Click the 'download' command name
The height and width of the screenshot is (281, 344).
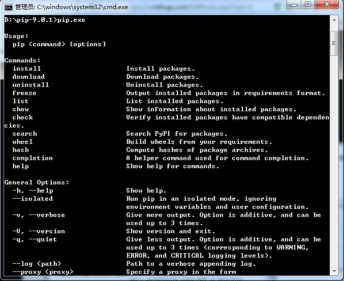tap(28, 77)
